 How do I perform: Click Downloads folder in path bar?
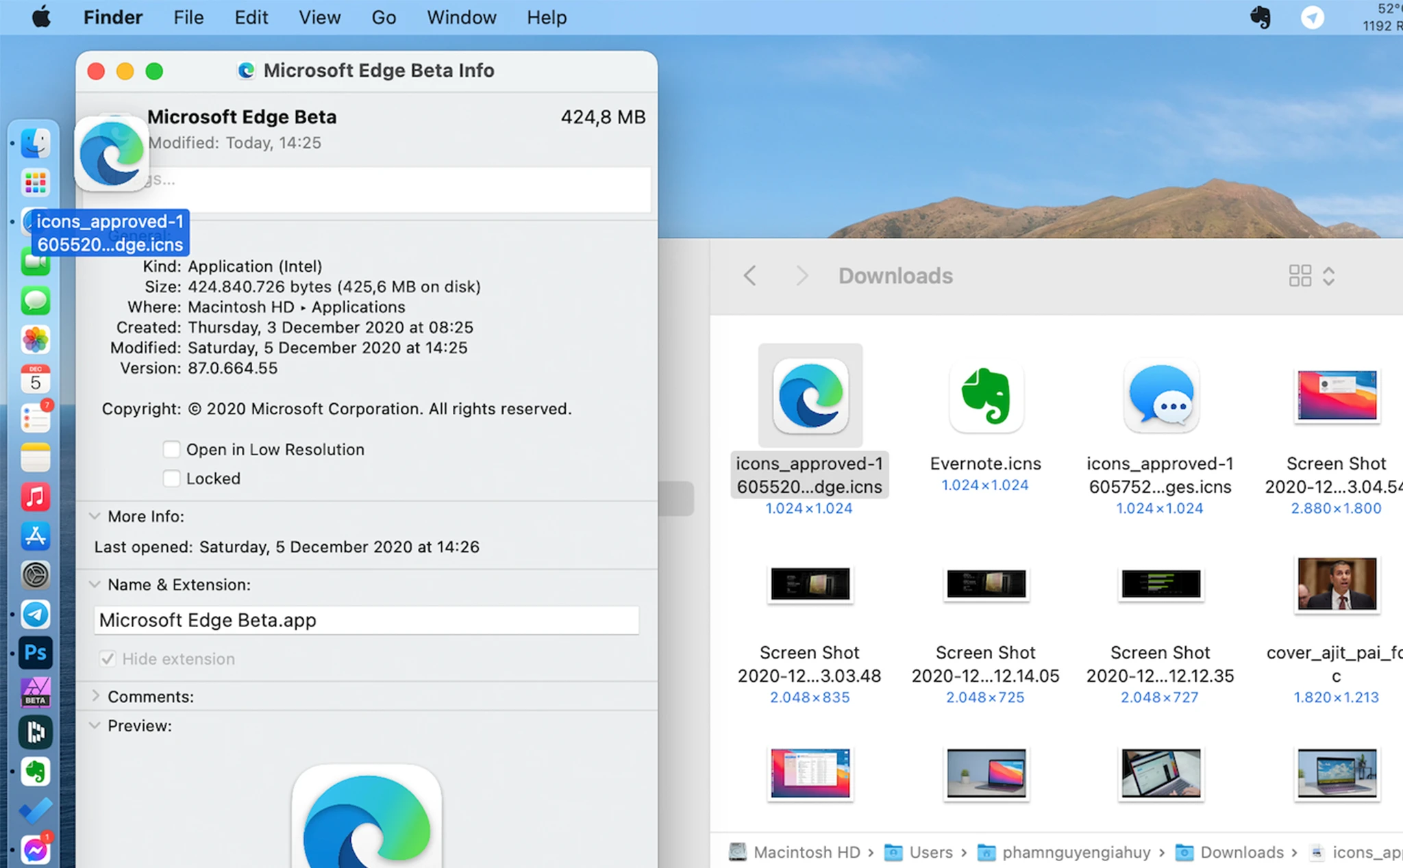point(1229,852)
